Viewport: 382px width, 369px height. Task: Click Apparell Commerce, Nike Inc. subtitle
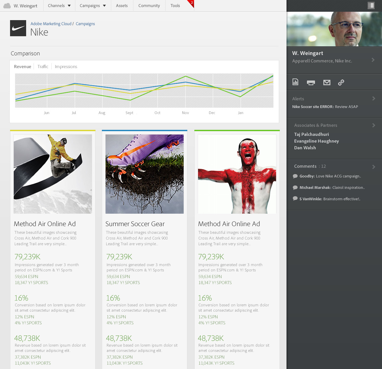322,61
